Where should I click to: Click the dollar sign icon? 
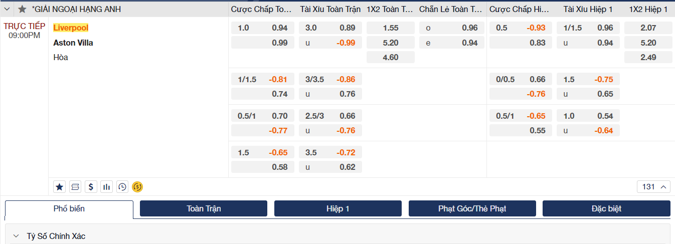(x=91, y=187)
